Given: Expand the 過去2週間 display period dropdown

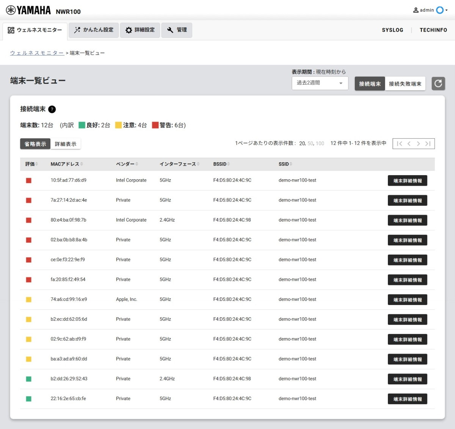Looking at the screenshot, I should point(320,83).
